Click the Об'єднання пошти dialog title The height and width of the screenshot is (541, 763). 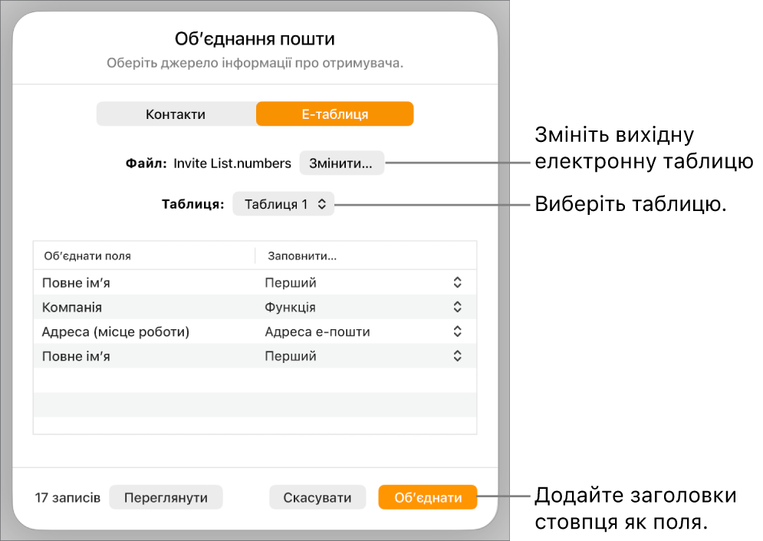255,39
